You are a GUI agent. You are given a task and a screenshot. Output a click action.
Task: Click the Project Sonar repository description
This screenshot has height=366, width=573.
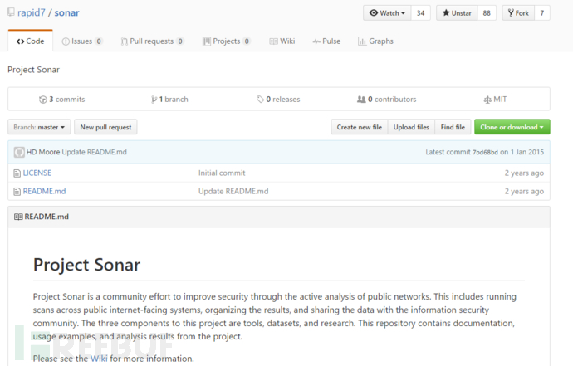[33, 70]
